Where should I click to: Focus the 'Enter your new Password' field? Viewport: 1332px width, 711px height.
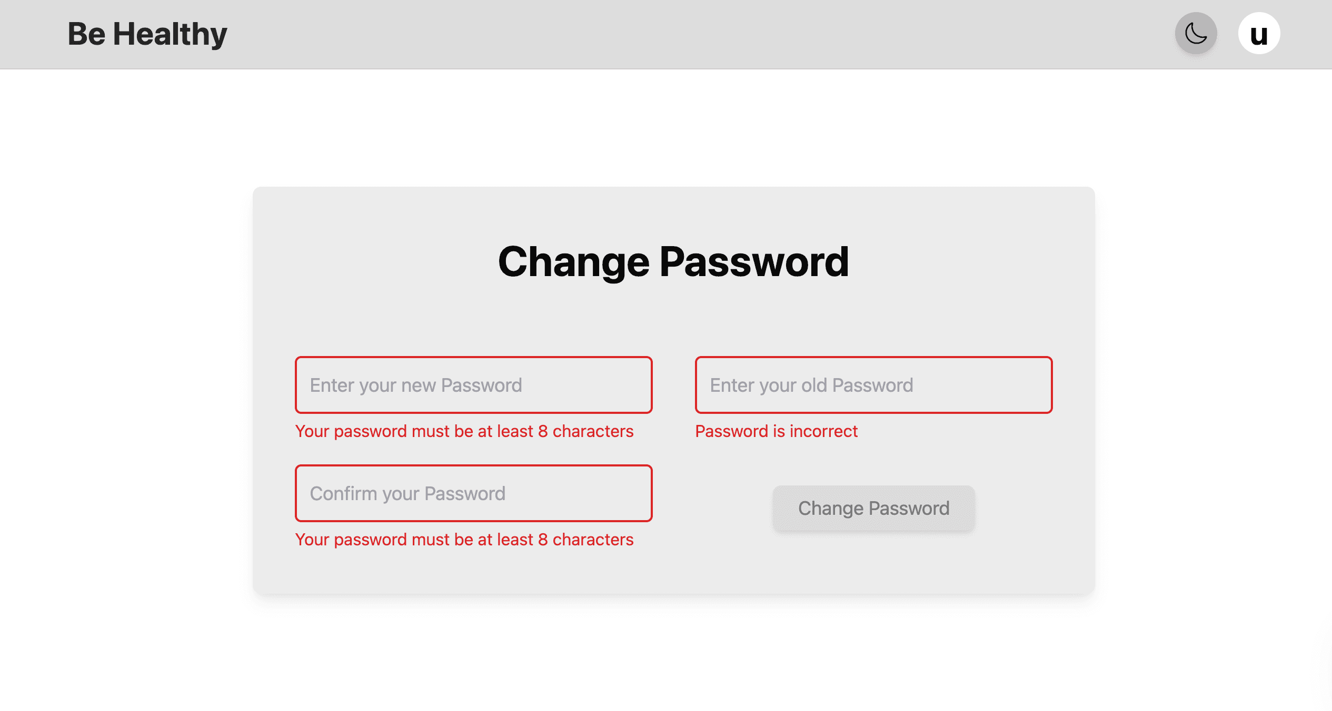pyautogui.click(x=473, y=385)
